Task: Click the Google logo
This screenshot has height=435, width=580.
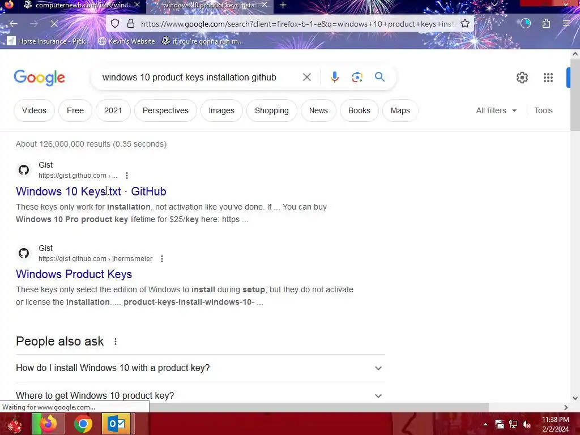Action: (39, 77)
